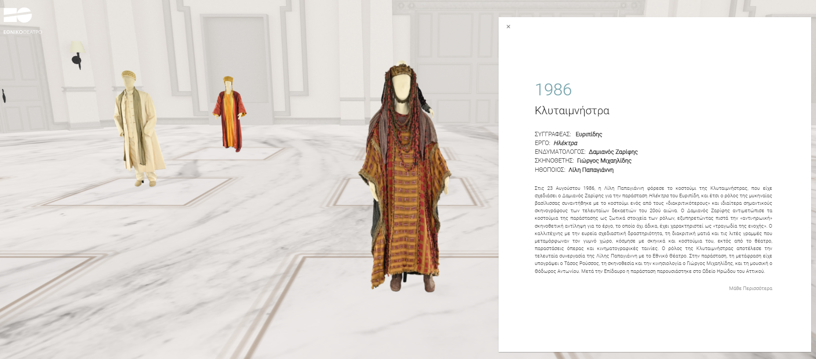
Task: Click the Εθνικό Θέατρο logo
Action: tap(22, 21)
